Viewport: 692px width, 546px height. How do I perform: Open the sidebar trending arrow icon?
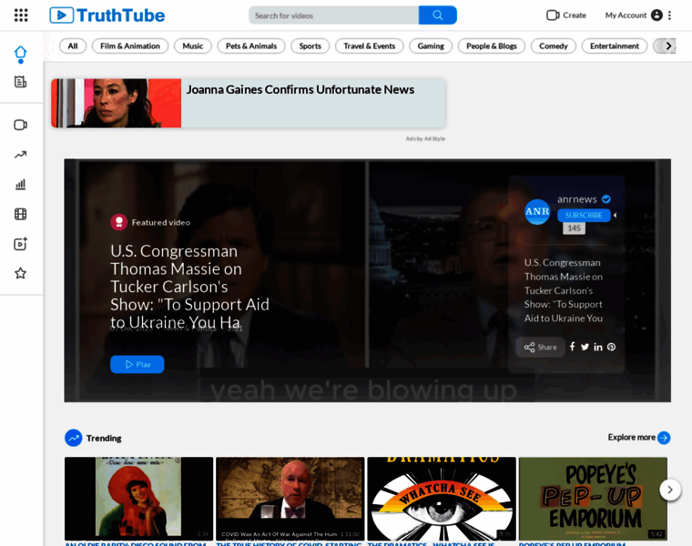20,155
